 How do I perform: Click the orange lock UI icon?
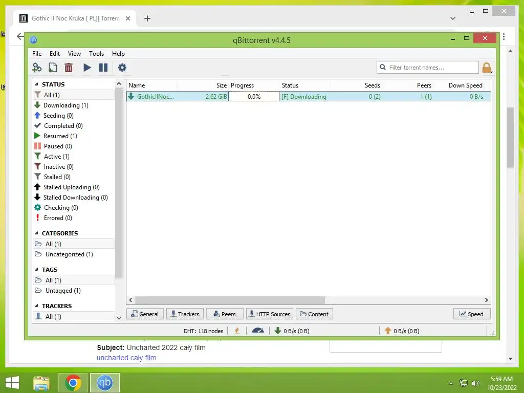click(x=487, y=68)
